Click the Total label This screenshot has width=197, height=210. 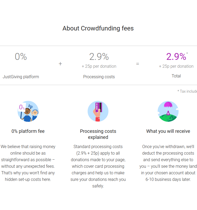176,76
